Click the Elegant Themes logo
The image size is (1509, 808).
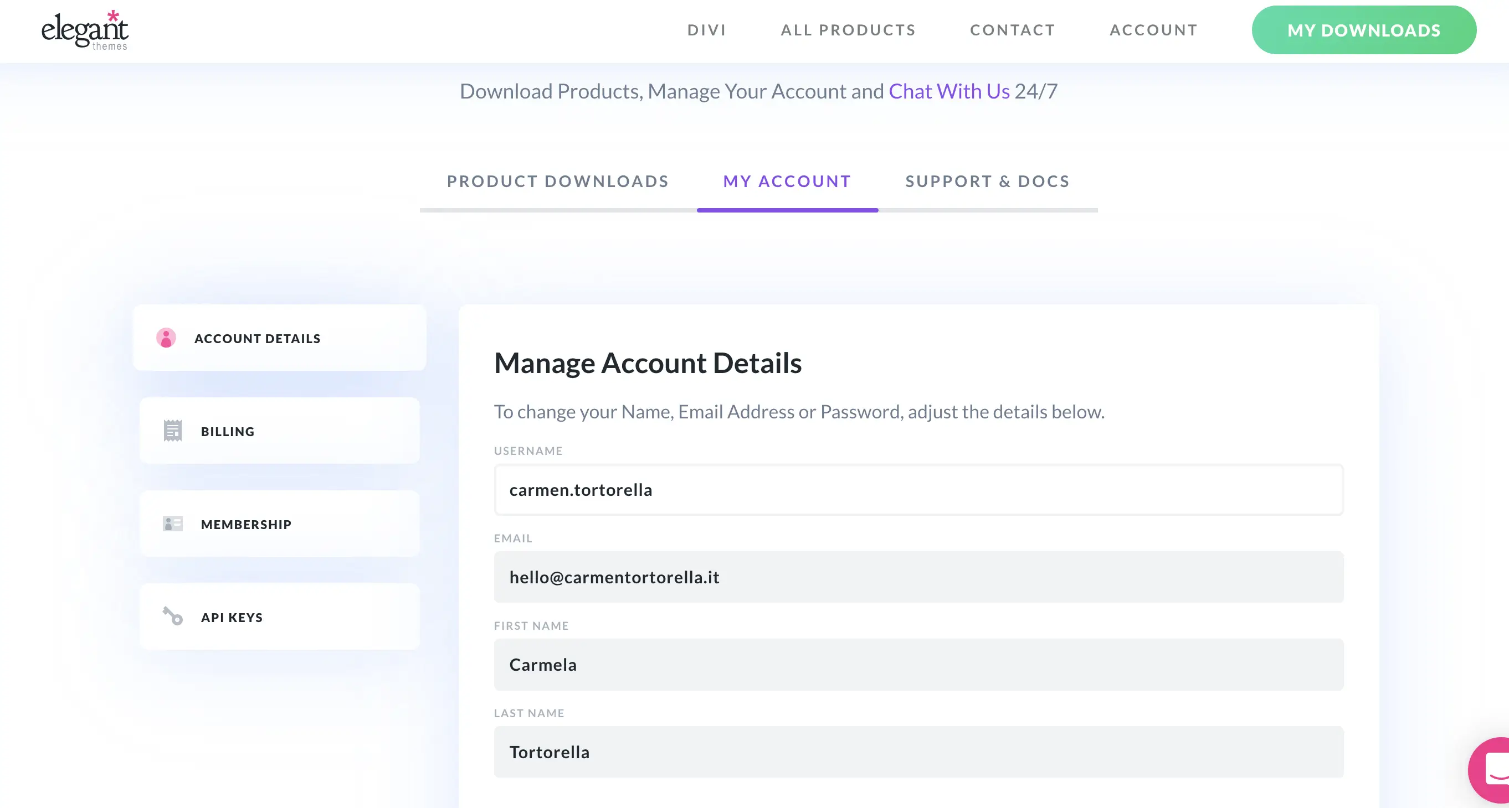[85, 30]
